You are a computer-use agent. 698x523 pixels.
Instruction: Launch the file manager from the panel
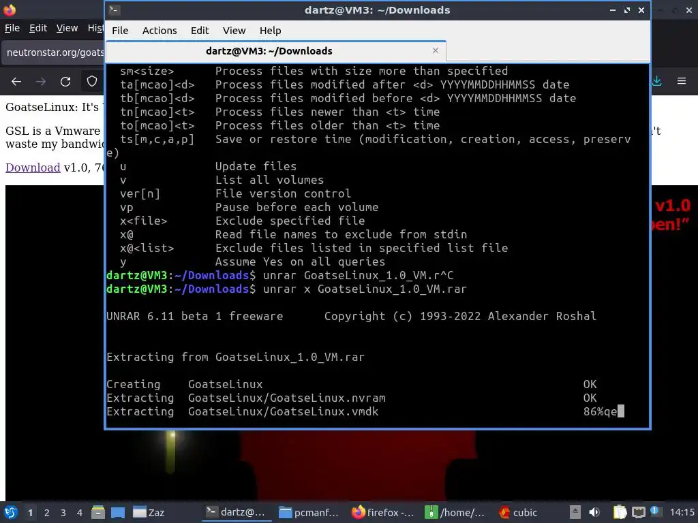coord(98,512)
